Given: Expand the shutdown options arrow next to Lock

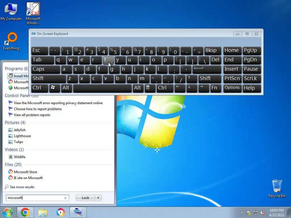Looking at the screenshot, I should [98, 198].
